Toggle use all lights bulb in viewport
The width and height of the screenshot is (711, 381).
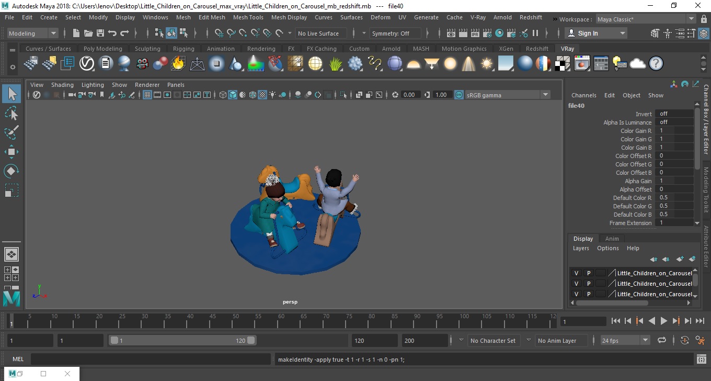pyautogui.click(x=273, y=95)
